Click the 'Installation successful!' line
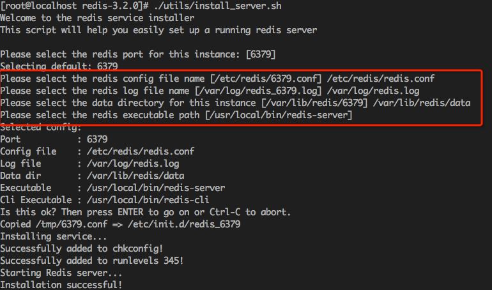Image resolution: width=492 pixels, height=290 pixels. [61, 285]
